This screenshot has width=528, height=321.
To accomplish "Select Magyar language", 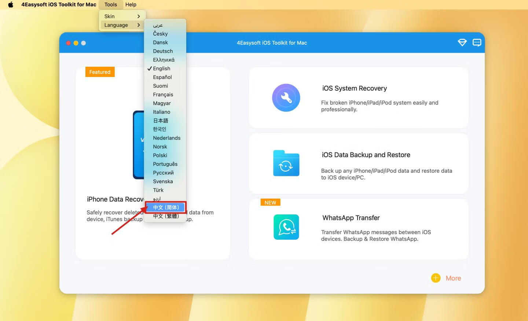I will pos(165,103).
